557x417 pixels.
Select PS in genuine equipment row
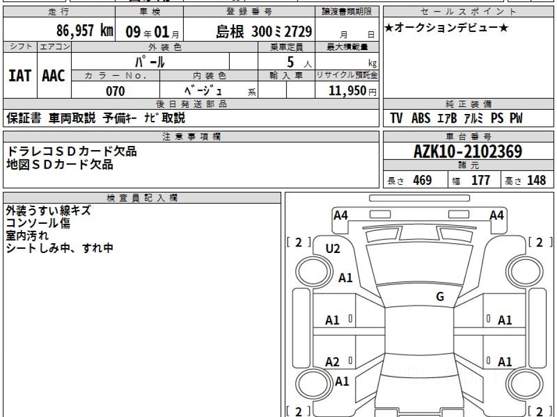(x=497, y=119)
